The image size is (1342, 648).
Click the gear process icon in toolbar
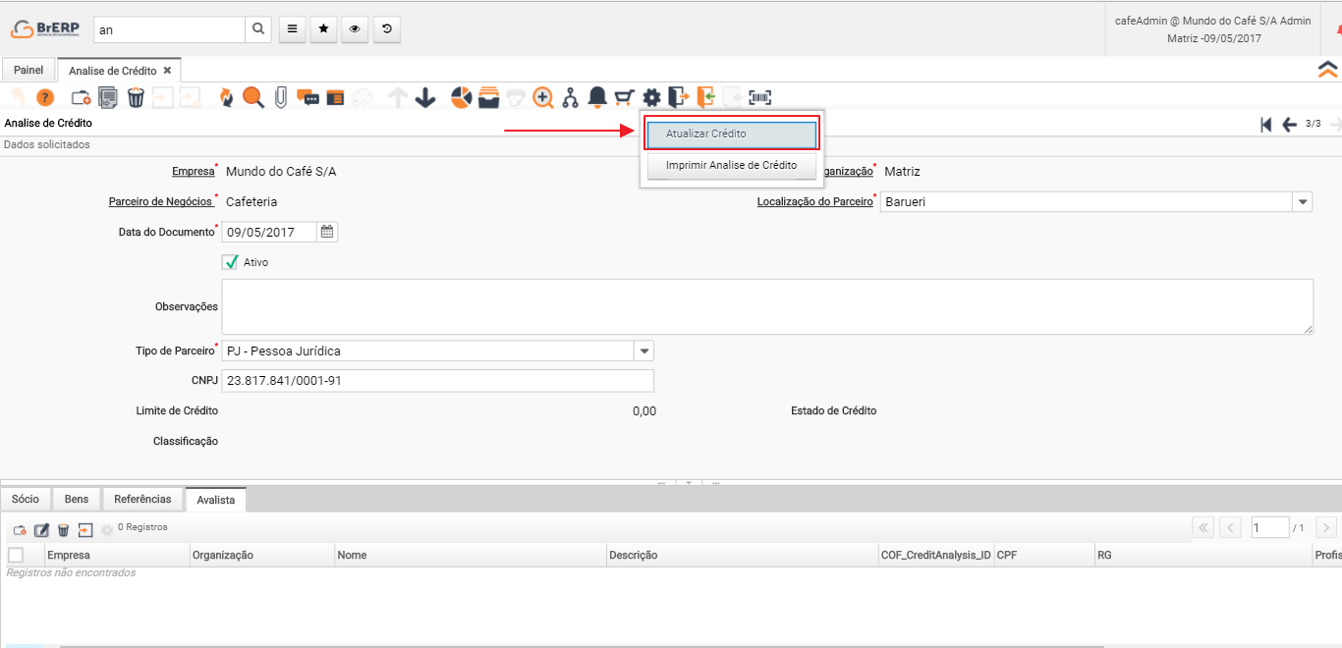[x=651, y=97]
